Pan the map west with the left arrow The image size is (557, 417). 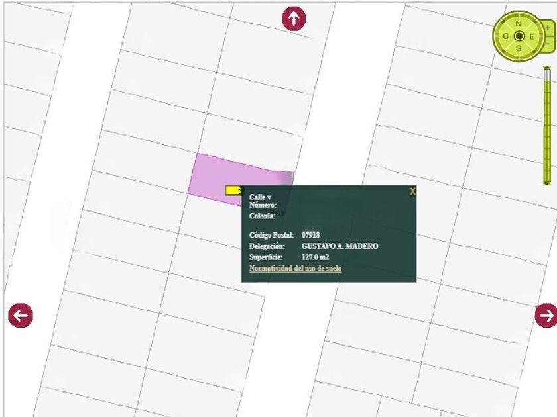coord(21,315)
